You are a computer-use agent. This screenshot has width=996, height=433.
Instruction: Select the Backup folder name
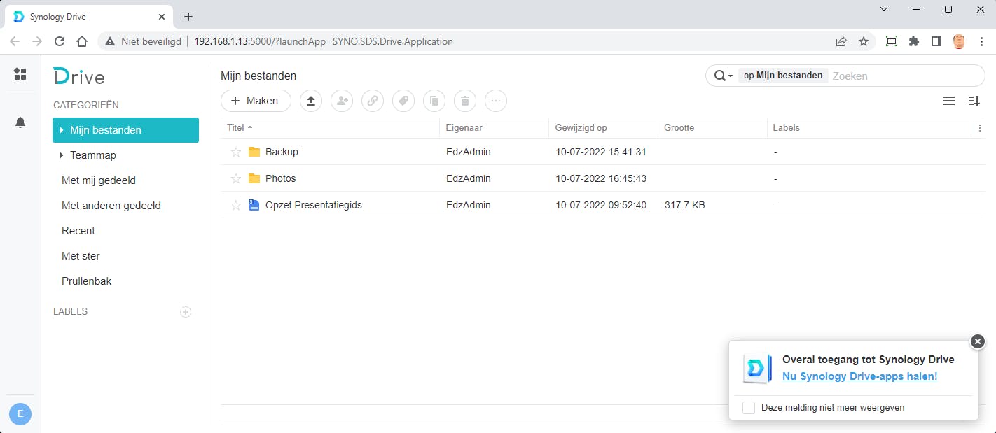[282, 152]
